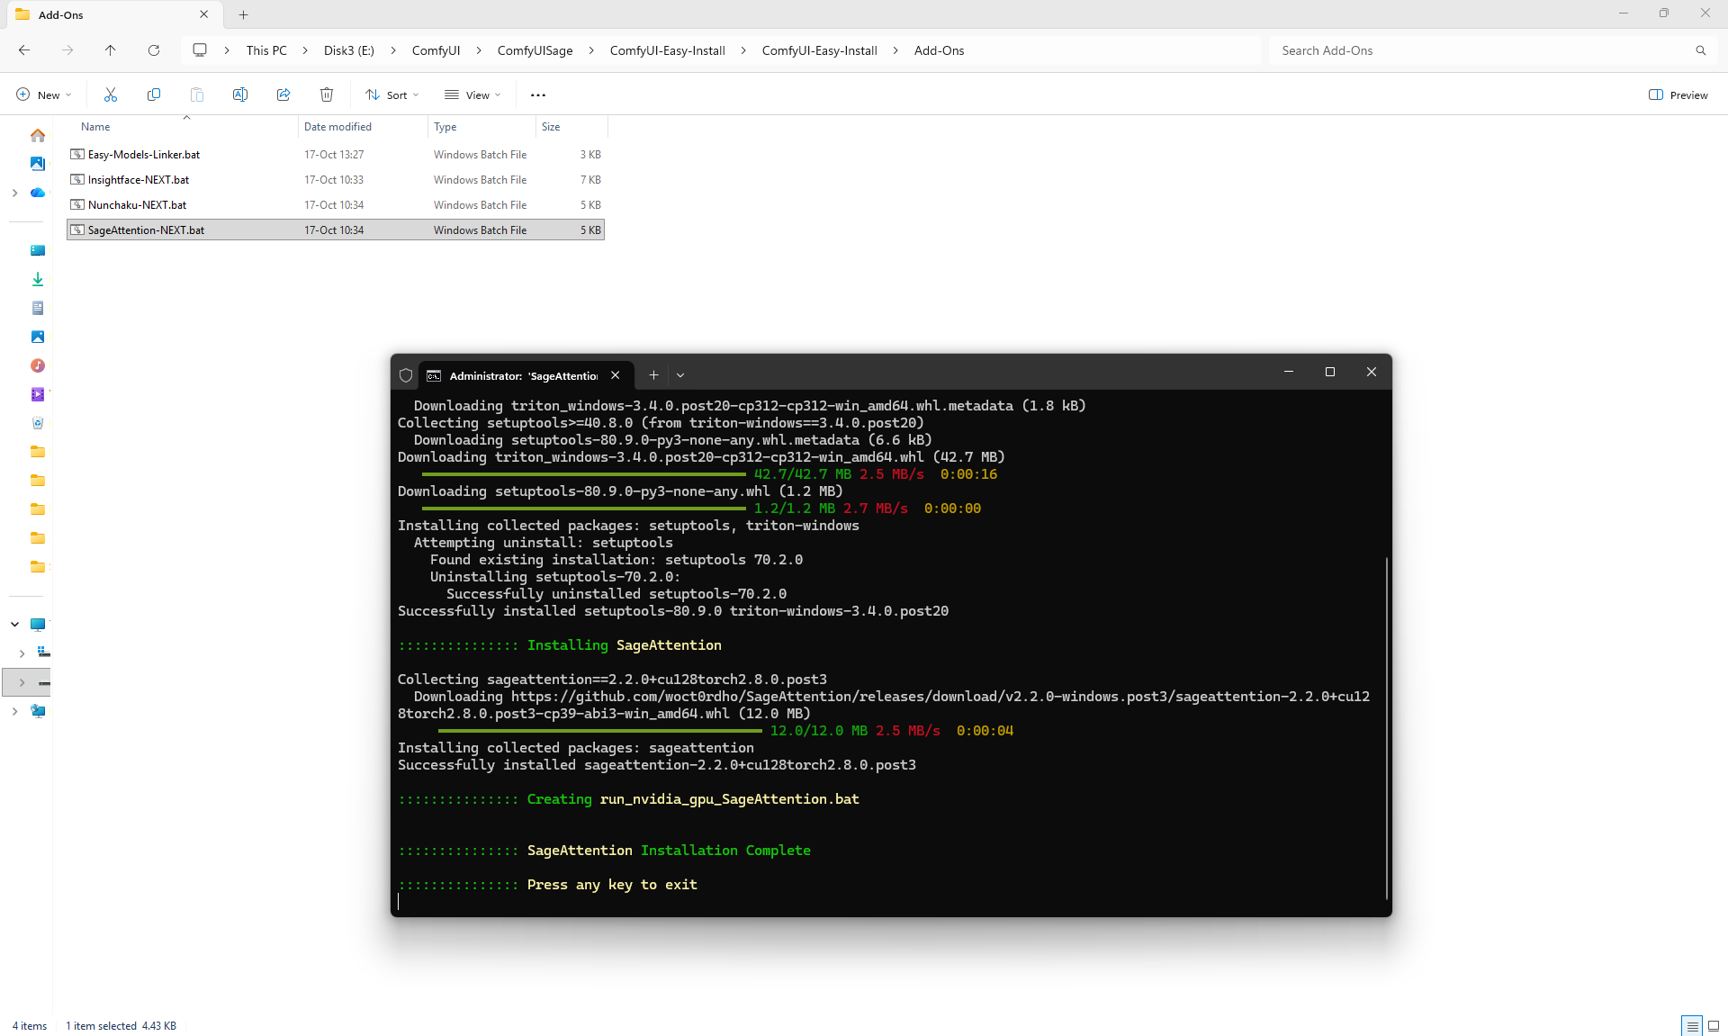Switch to details view in the status bar
Image resolution: width=1728 pixels, height=1036 pixels.
[1692, 1025]
